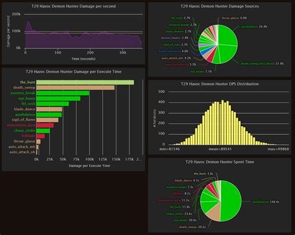Click the 'chaos_strike: 23.6s' label in Spent Time
Viewport: 295px width, 235px height.
[x=179, y=214]
